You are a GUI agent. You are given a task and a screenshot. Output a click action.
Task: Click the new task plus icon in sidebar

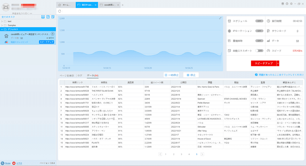(48, 17)
